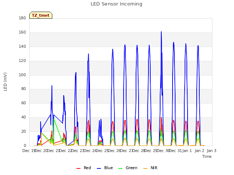Click the Dec 23 blue peak near 103
Viewport: 234px width, 175px height.
tap(76, 73)
